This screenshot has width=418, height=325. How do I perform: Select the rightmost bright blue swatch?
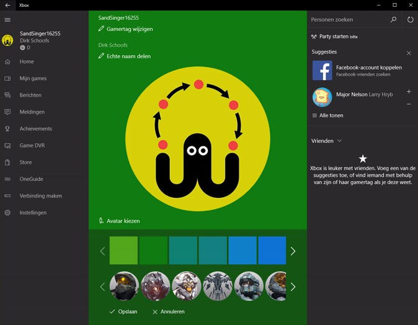[x=272, y=251]
